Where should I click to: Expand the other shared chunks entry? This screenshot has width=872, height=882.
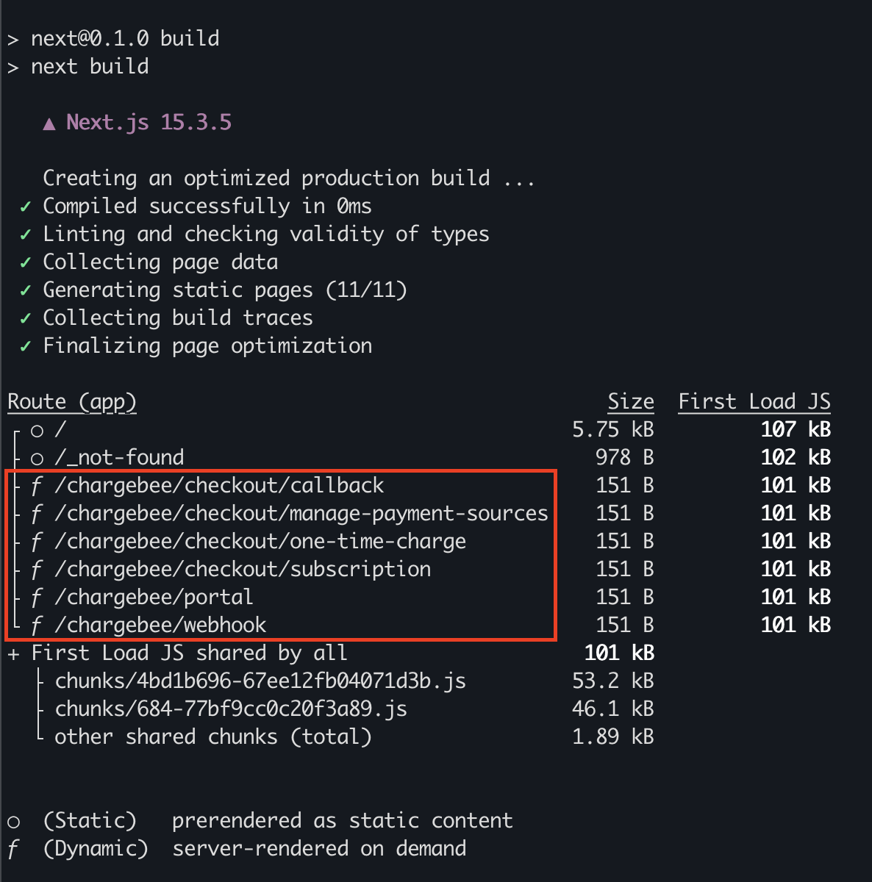point(213,736)
